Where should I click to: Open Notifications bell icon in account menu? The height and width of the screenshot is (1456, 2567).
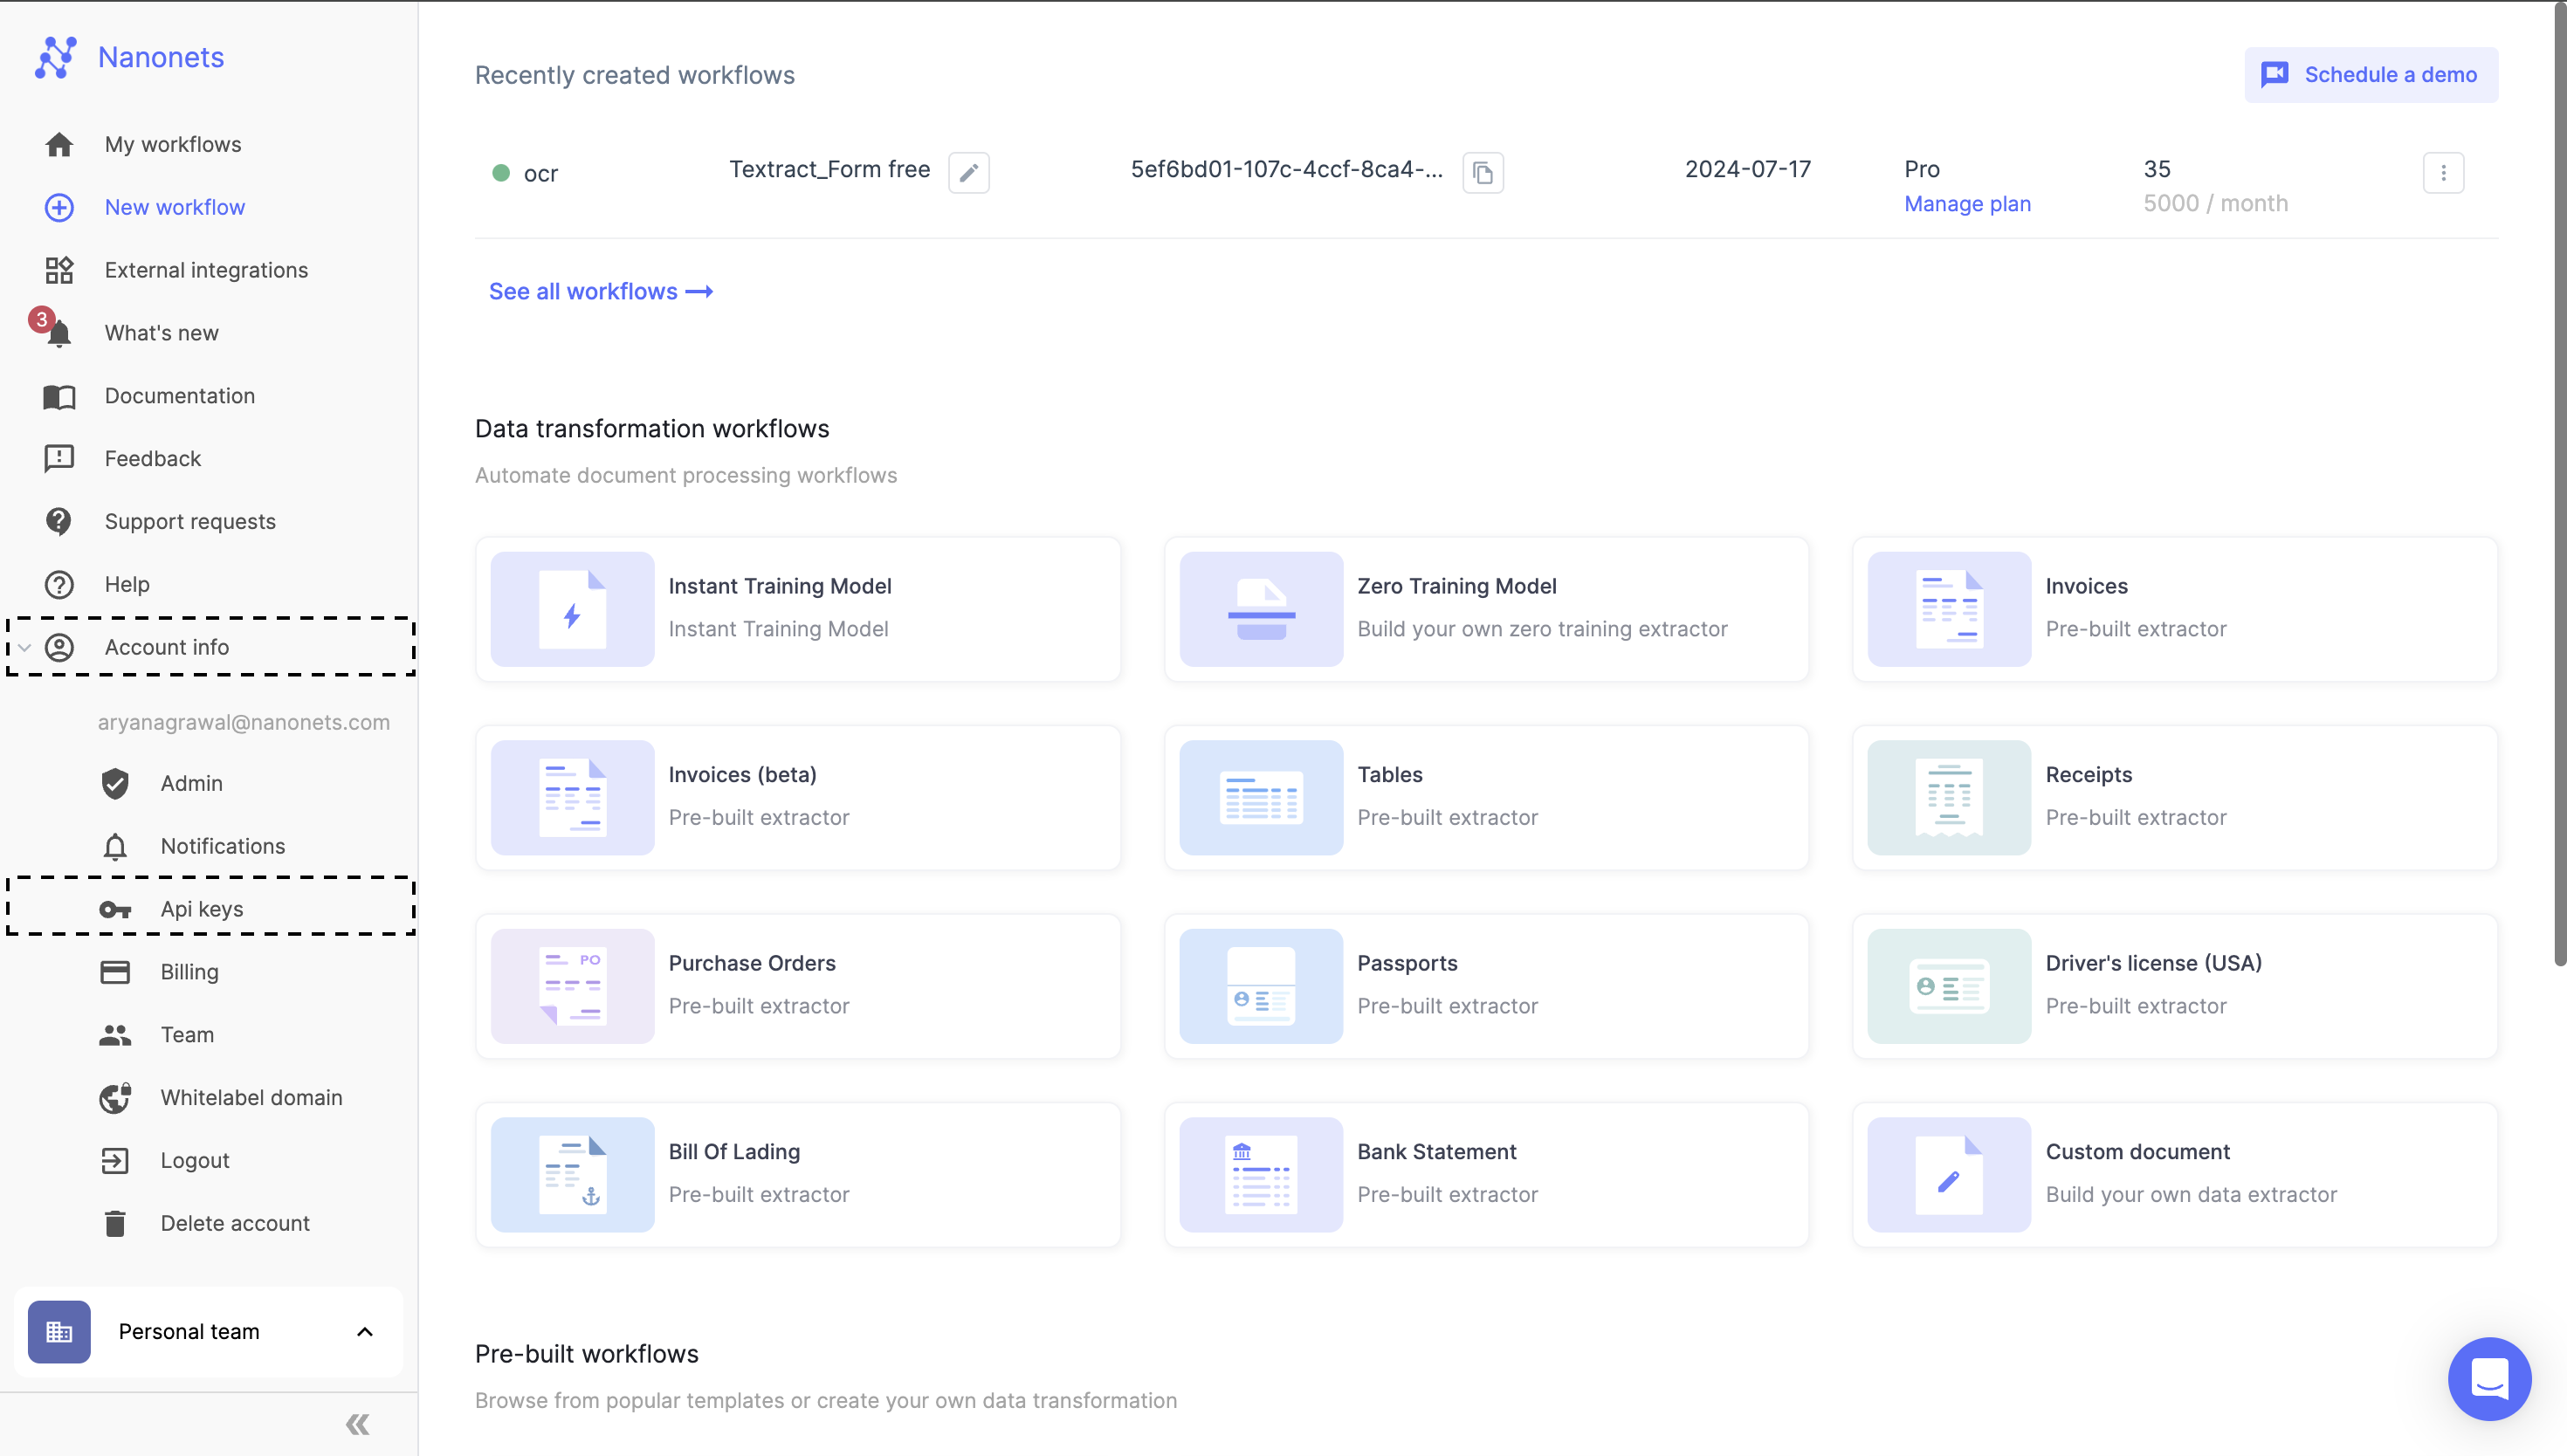pos(115,846)
